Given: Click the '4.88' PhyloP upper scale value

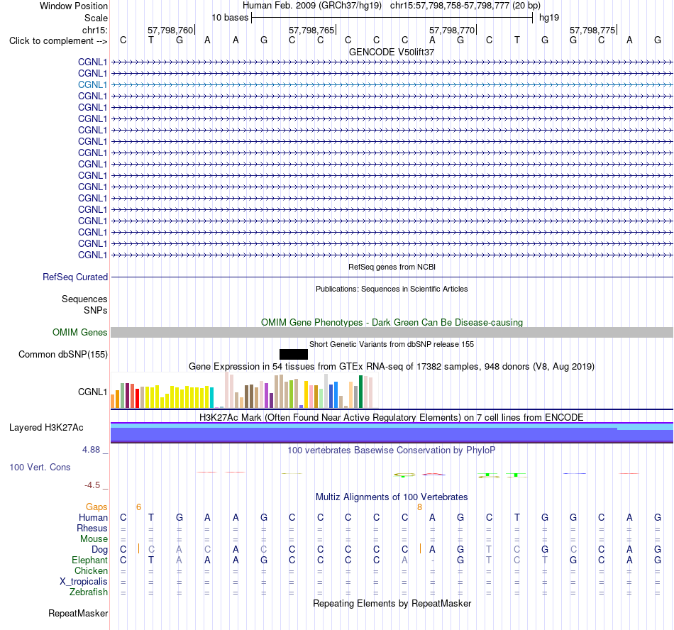Looking at the screenshot, I should 91,450.
